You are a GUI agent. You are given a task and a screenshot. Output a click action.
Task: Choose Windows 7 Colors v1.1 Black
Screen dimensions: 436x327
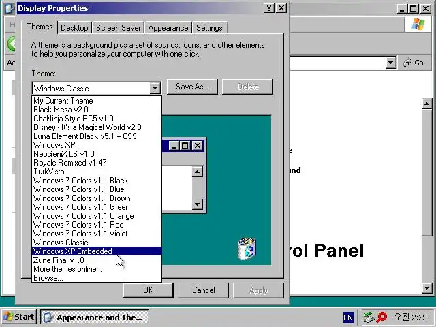pos(97,181)
